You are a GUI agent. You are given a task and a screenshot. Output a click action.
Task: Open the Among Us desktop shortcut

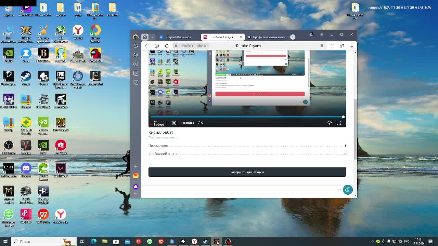click(x=95, y=55)
